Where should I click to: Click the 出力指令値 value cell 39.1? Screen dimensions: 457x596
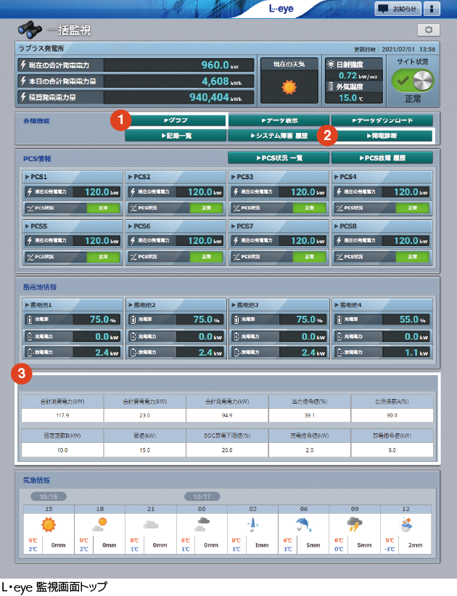click(x=310, y=415)
